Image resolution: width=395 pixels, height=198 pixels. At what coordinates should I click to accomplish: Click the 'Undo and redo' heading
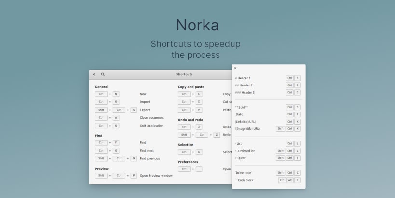[x=191, y=120]
